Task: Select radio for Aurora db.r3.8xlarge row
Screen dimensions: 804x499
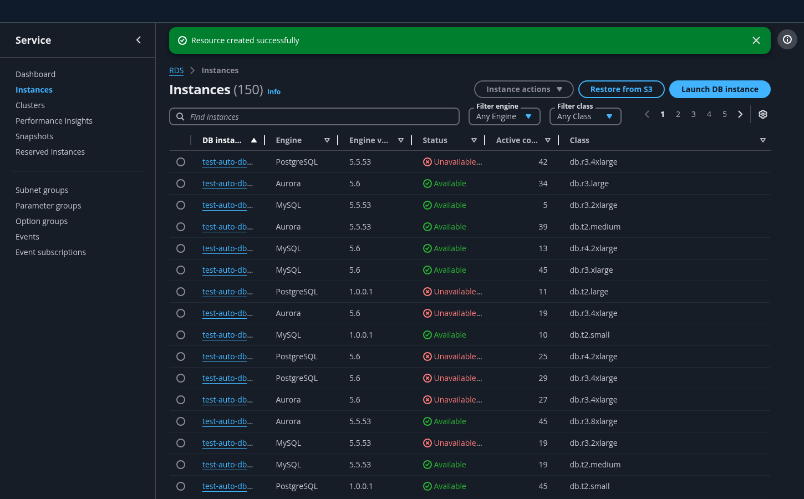Action: [181, 421]
